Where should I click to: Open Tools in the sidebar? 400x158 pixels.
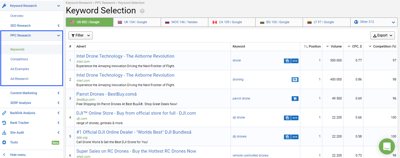(x=14, y=142)
